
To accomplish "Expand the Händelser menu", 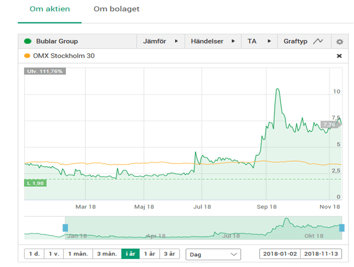I will click(213, 41).
